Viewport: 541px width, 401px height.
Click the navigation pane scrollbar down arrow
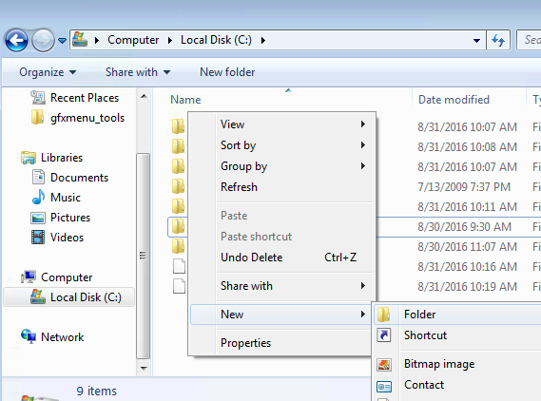click(144, 369)
